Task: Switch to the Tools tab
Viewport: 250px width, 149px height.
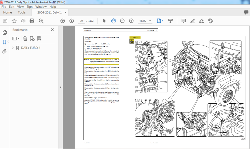Action: click(22, 12)
